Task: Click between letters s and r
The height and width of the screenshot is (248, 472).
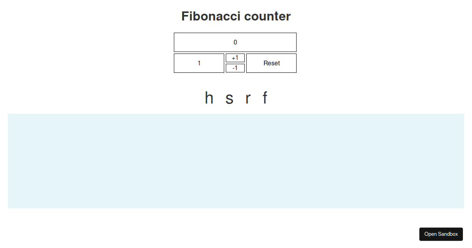Action: tap(238, 98)
